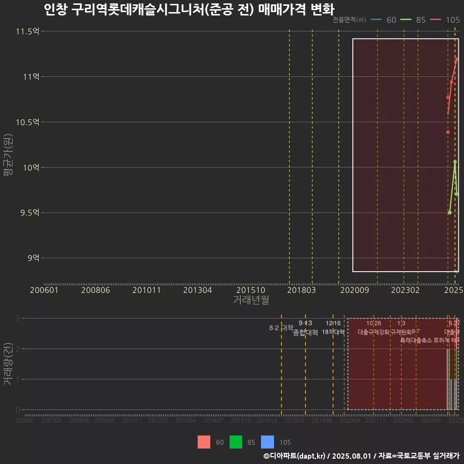Click the green 85 point on 9.5억 line

pyautogui.click(x=450, y=213)
